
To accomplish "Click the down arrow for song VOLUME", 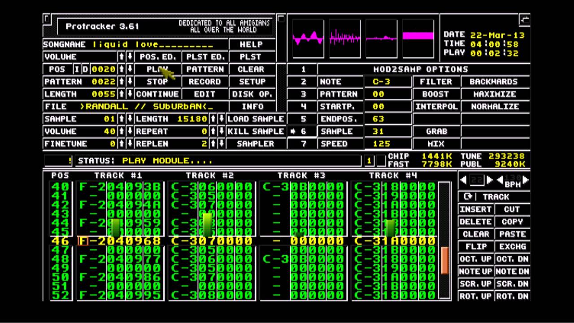I will (129, 57).
